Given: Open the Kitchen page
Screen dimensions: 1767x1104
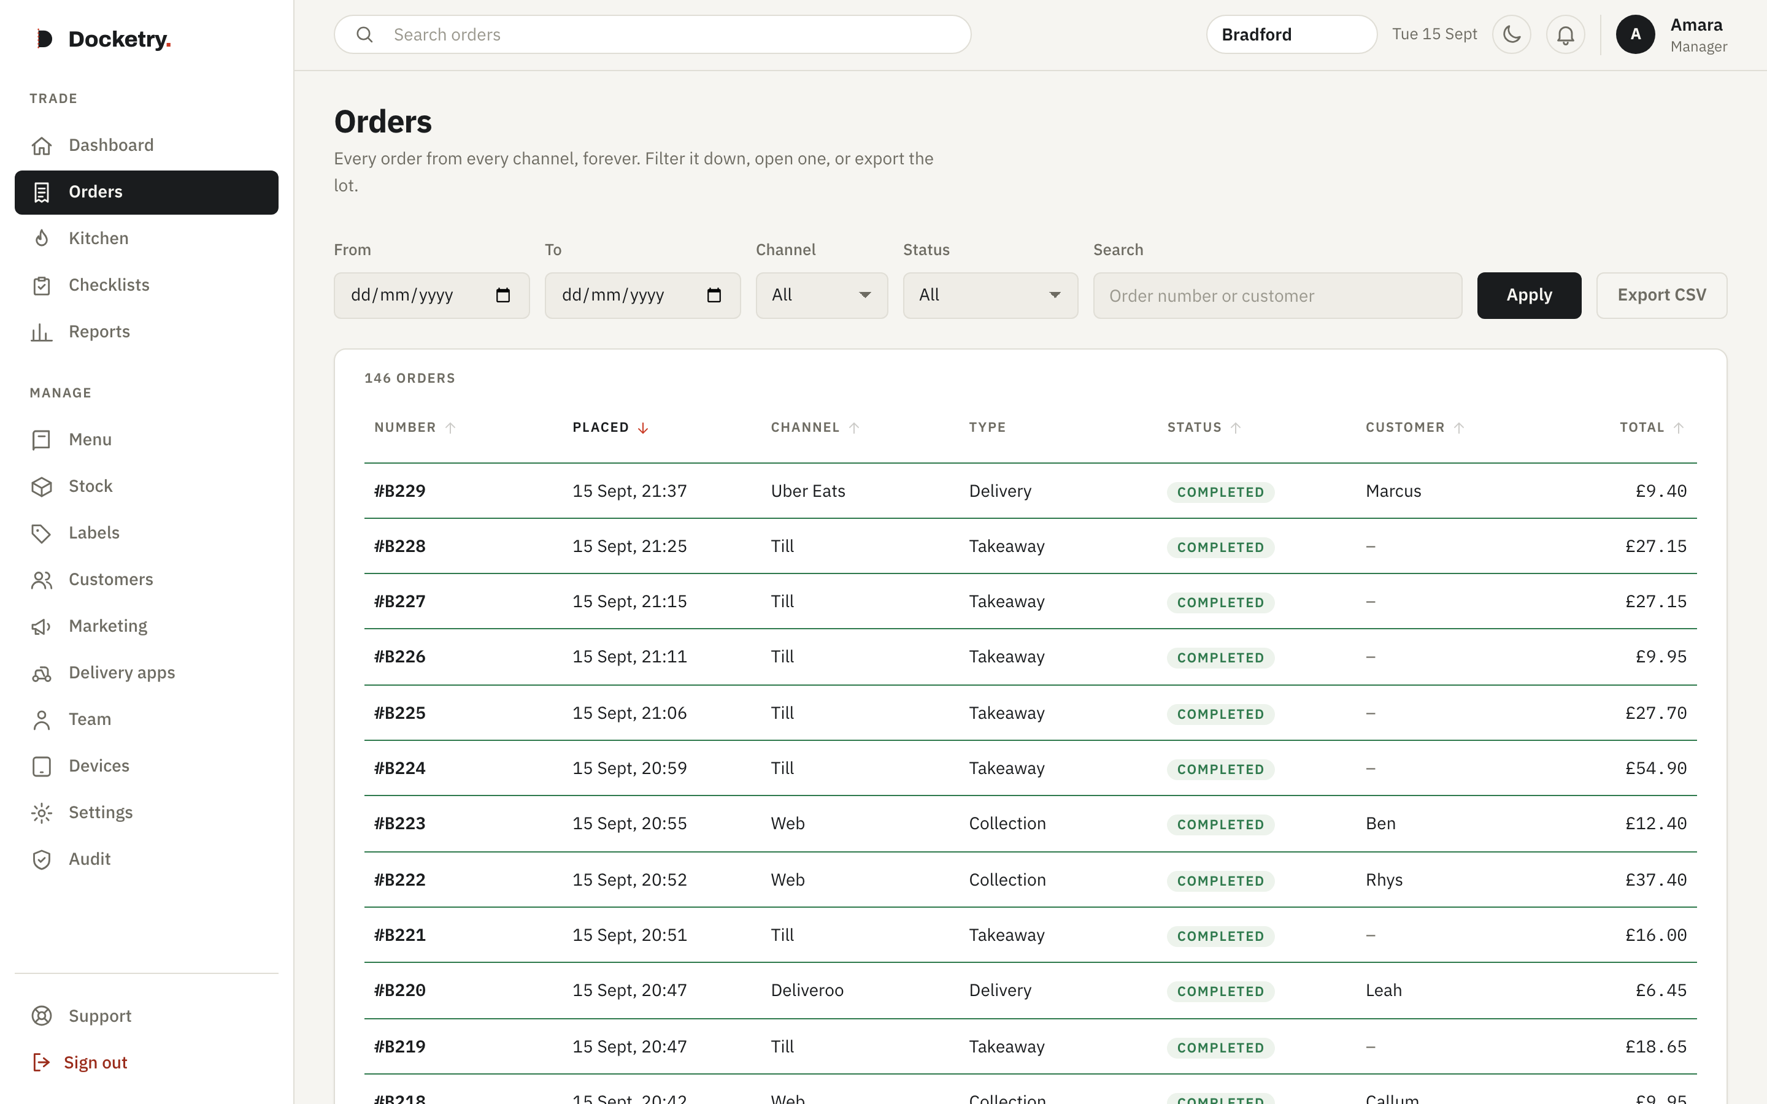Looking at the screenshot, I should [146, 239].
